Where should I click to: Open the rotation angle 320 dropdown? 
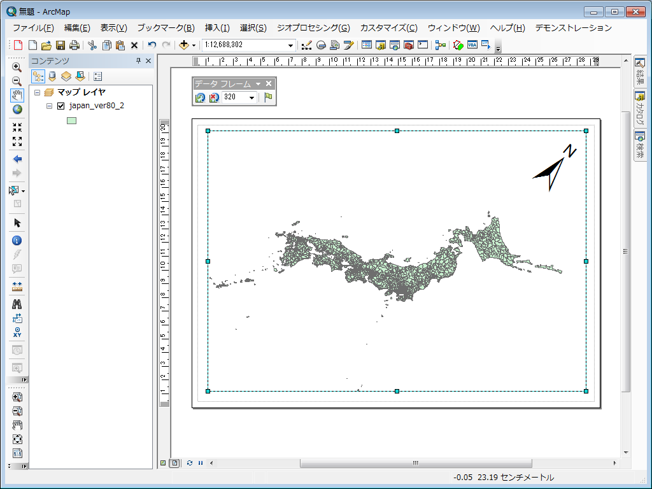(252, 97)
